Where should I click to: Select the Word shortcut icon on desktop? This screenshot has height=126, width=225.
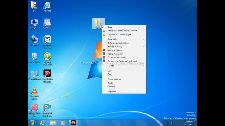tap(47, 42)
